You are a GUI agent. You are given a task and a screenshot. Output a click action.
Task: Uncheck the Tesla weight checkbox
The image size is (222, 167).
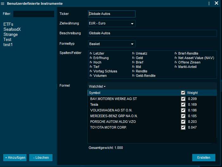click(183, 104)
